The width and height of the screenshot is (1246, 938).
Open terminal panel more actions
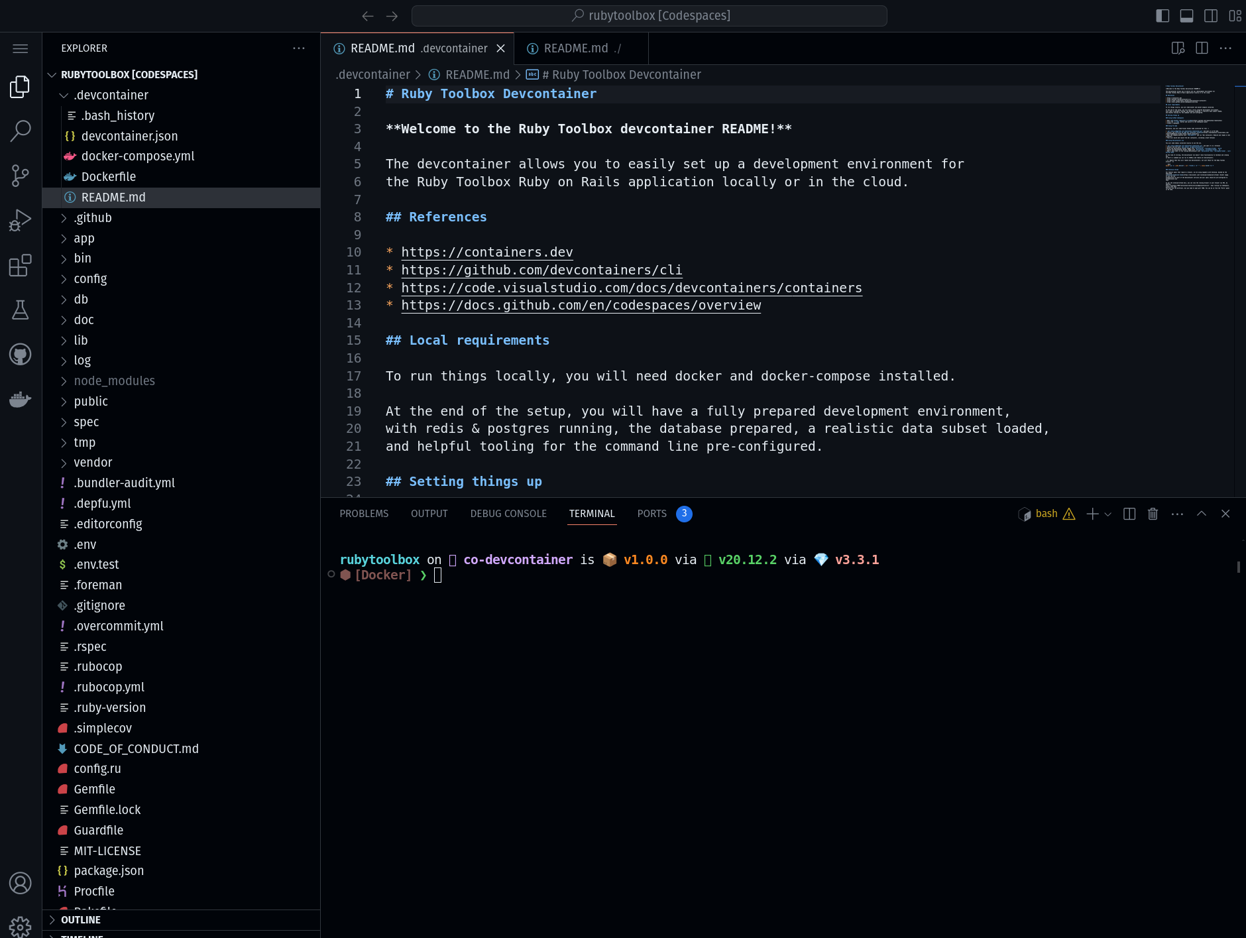1177,514
